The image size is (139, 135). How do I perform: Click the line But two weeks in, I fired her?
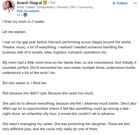coord(25,83)
